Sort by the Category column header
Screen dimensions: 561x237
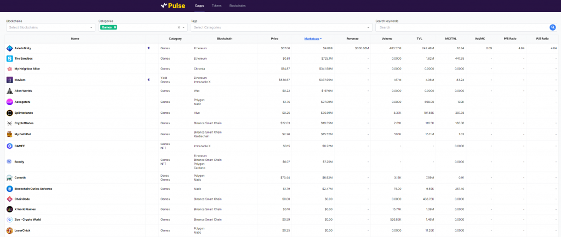175,38
